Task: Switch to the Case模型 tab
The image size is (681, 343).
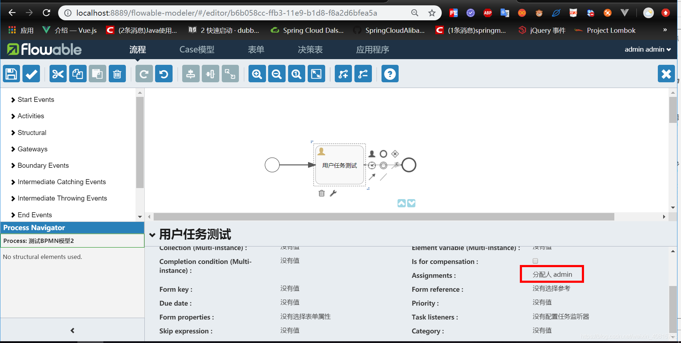Action: (x=196, y=50)
